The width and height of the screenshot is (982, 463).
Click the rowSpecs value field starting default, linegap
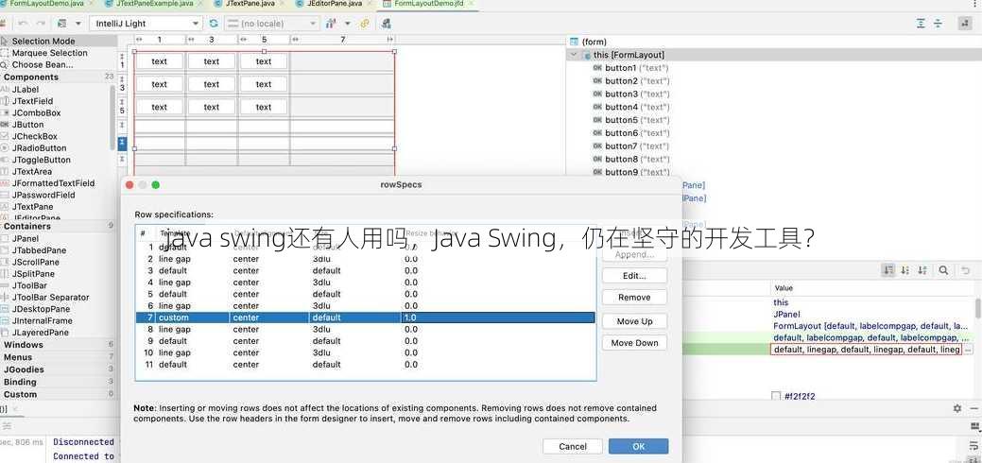866,350
